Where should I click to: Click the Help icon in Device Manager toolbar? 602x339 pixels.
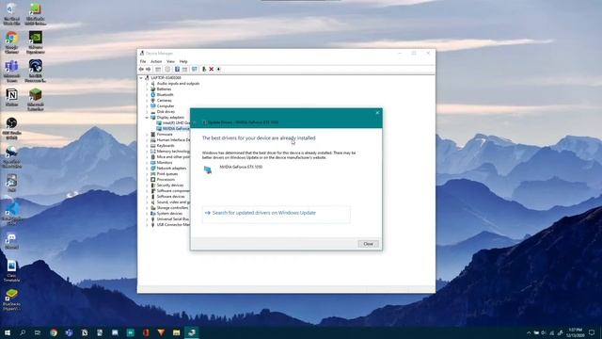click(x=177, y=69)
